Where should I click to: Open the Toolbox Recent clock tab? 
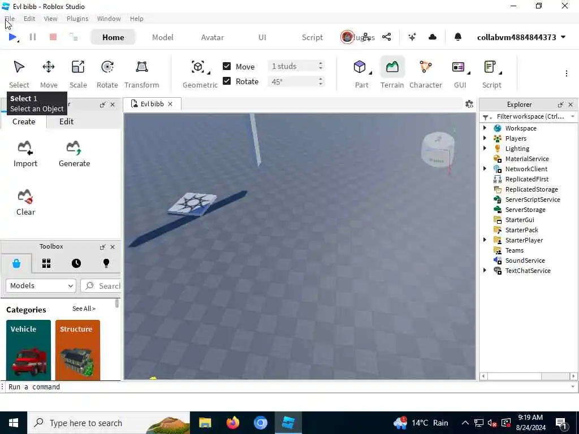click(76, 263)
